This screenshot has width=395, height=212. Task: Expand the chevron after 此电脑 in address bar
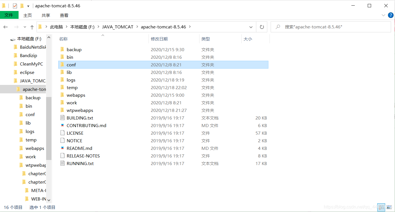(67, 27)
